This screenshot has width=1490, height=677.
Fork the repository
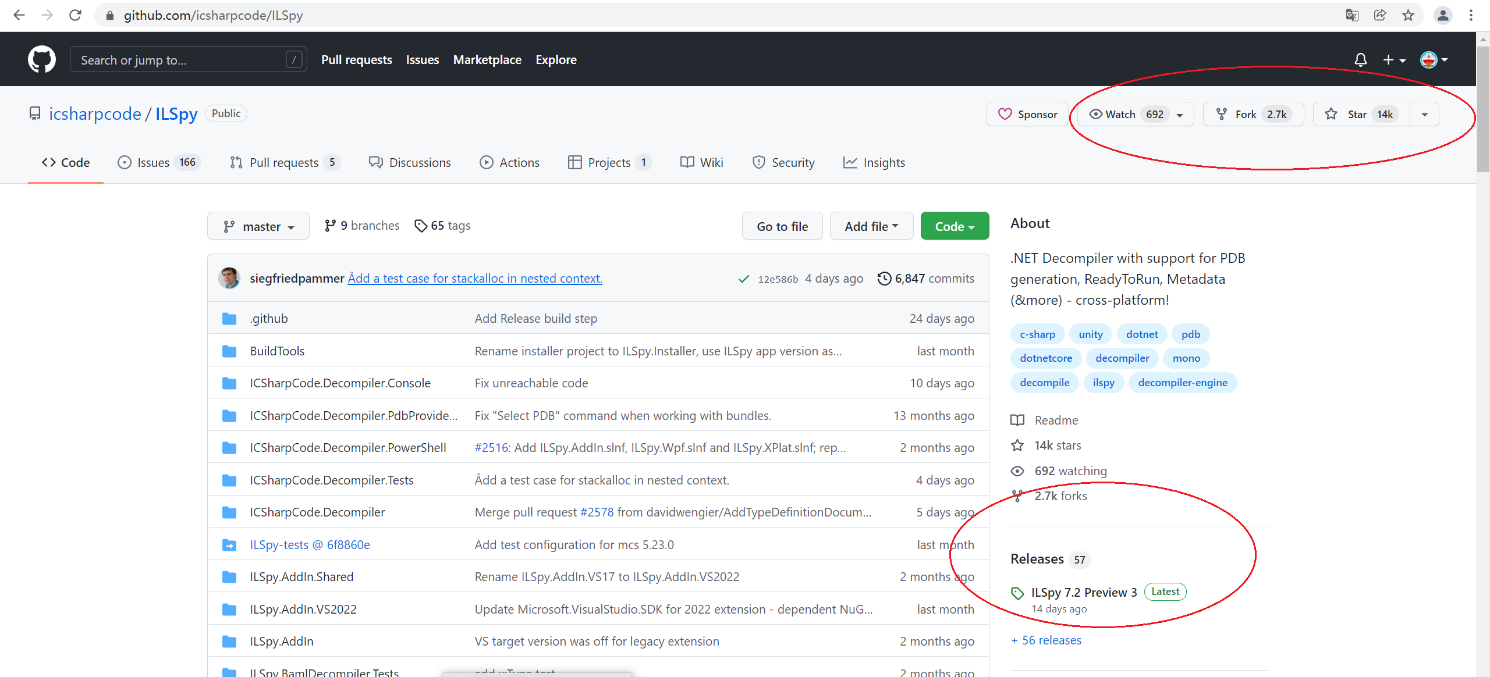point(1254,114)
